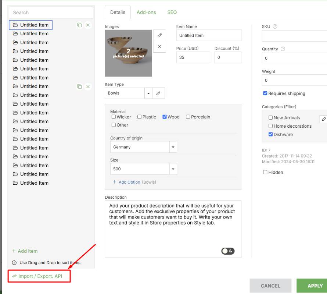This screenshot has width=327, height=294.
Task: Click the CANCEL button
Action: pyautogui.click(x=270, y=286)
